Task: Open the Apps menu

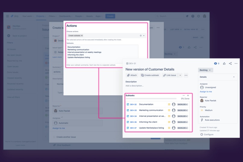Action: pos(99,16)
